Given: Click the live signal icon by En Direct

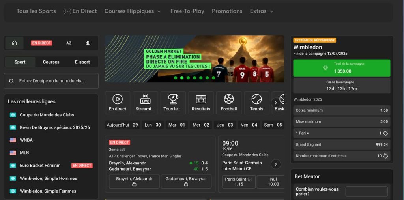Looking at the screenshot, I should click(67, 11).
